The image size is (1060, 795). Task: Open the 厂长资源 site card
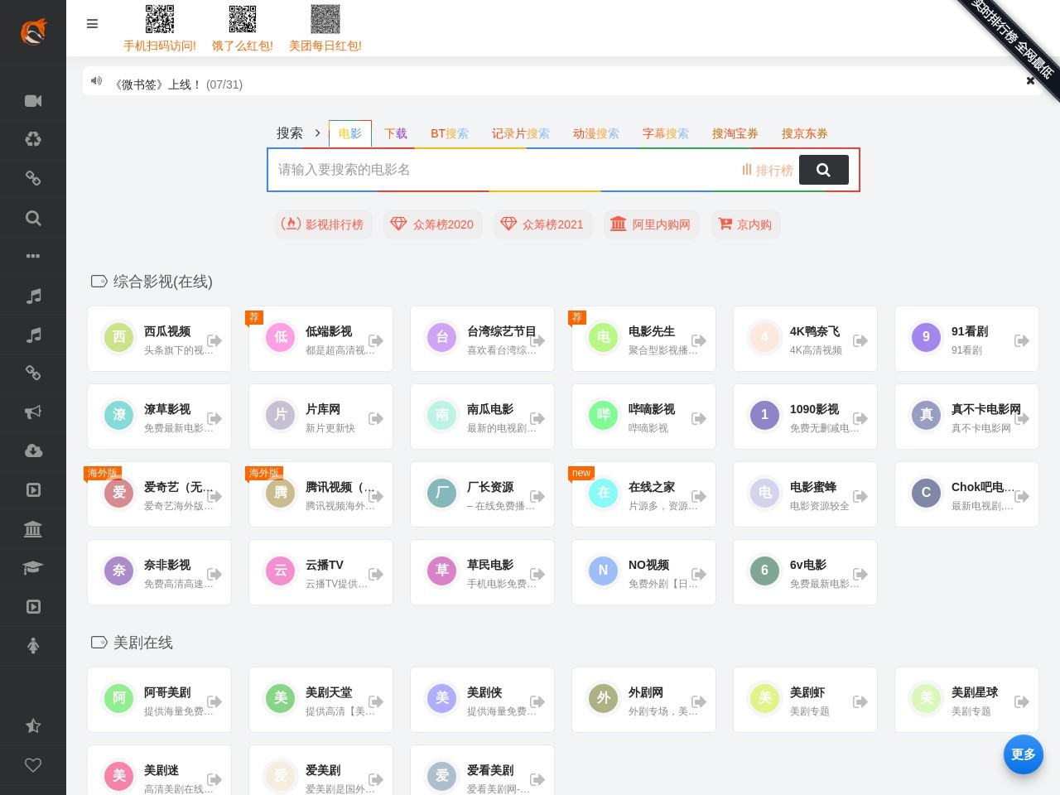482,494
